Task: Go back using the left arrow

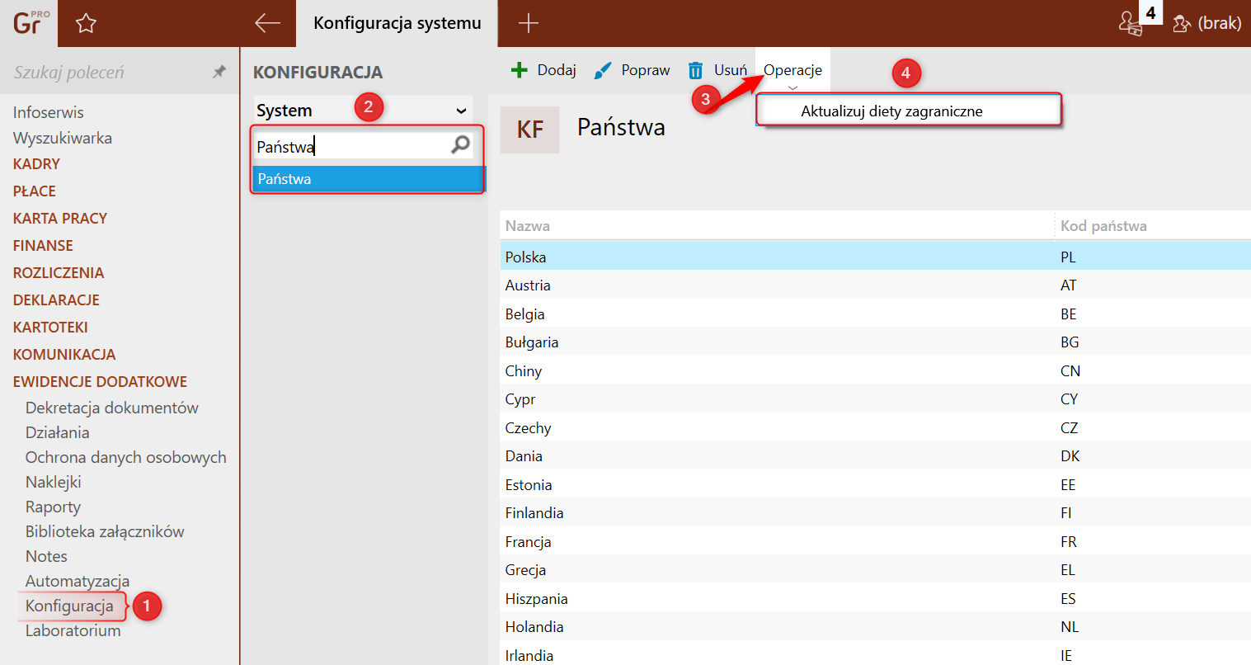Action: point(267,23)
